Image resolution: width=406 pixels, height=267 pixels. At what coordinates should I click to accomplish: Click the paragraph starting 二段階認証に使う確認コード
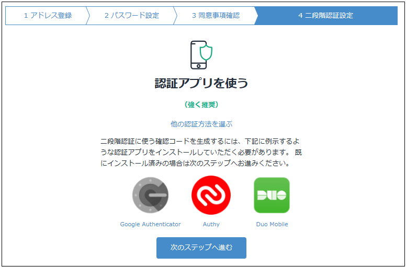tap(201, 153)
